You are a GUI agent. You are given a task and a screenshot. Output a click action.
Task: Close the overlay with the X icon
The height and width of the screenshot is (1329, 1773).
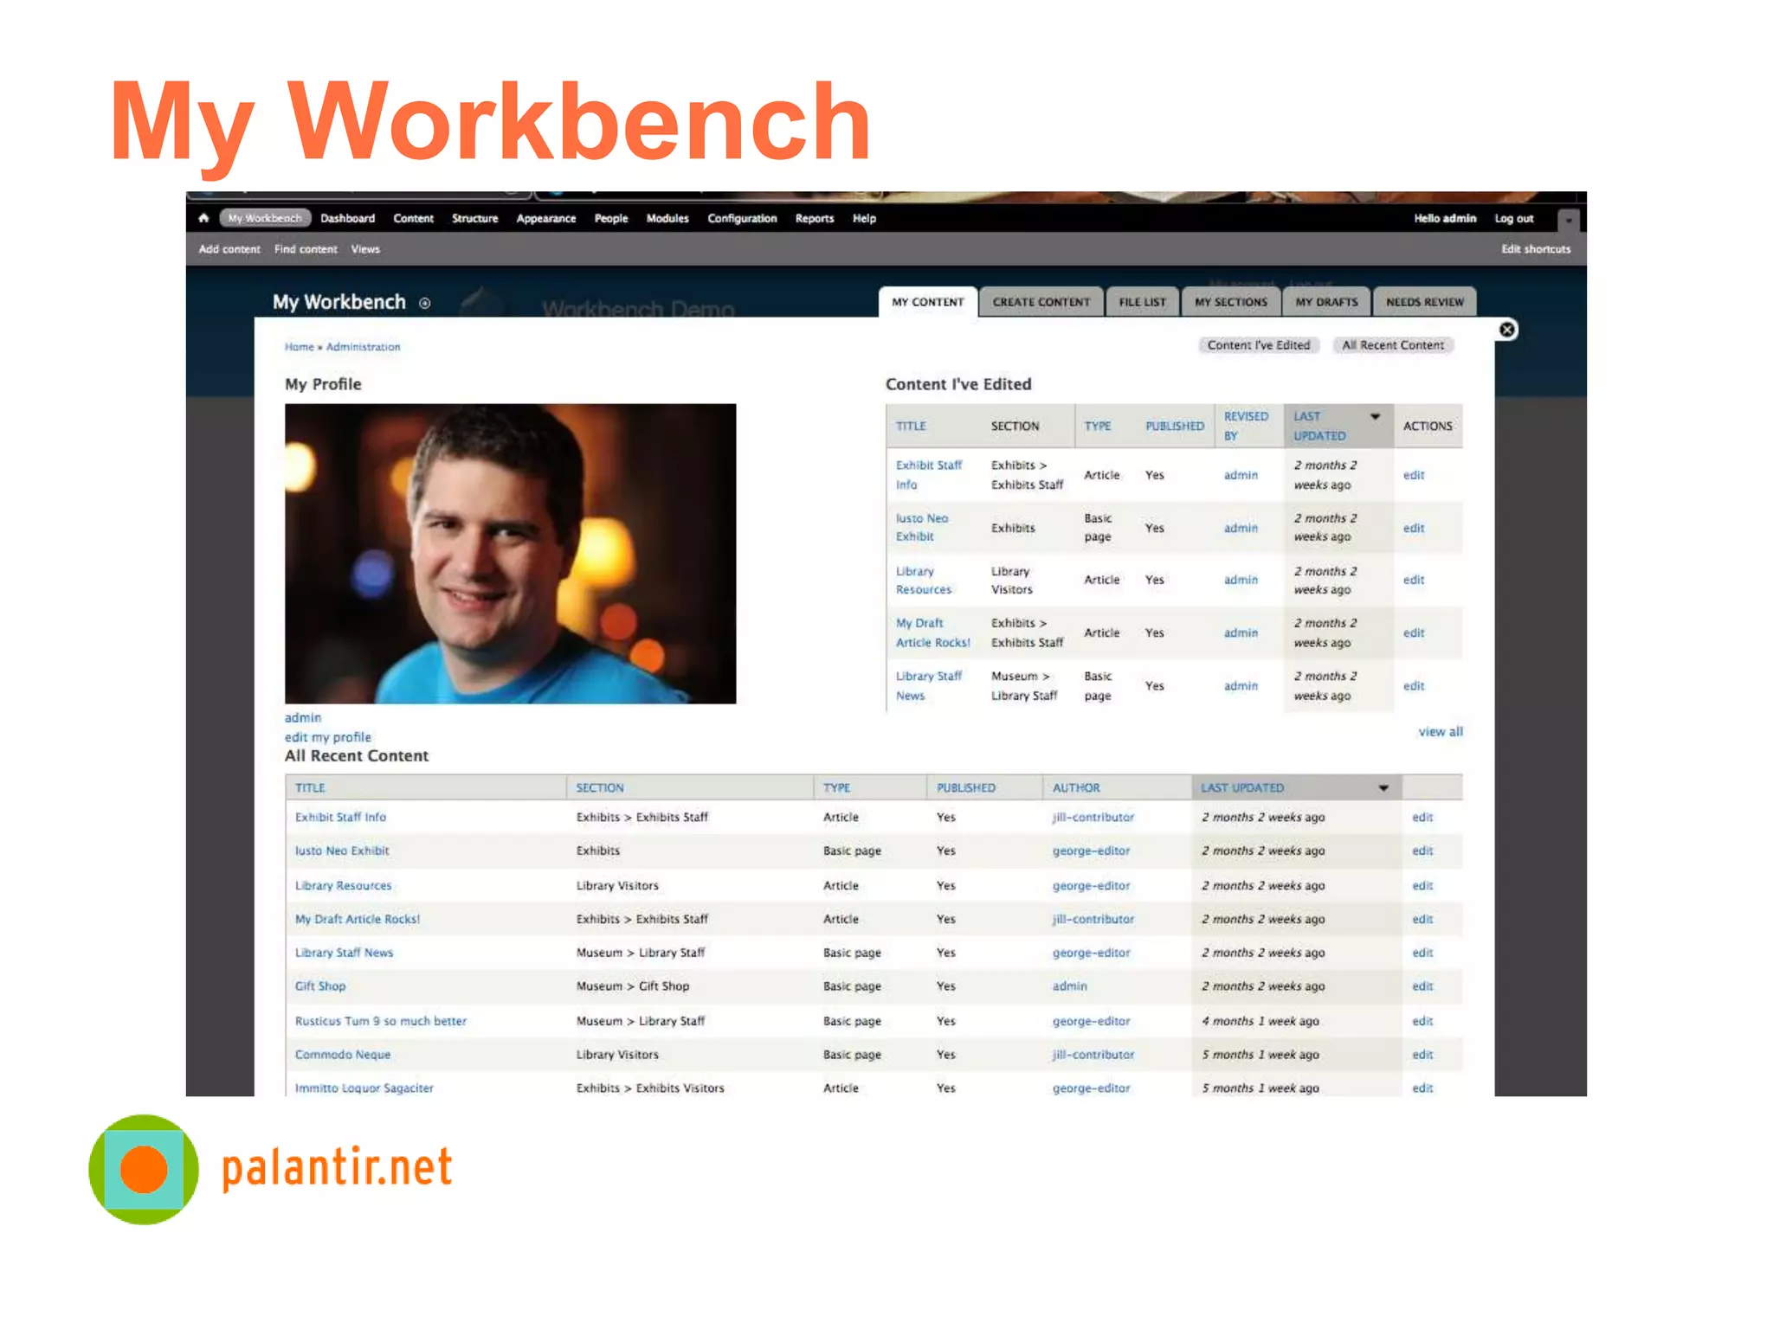pos(1507,330)
